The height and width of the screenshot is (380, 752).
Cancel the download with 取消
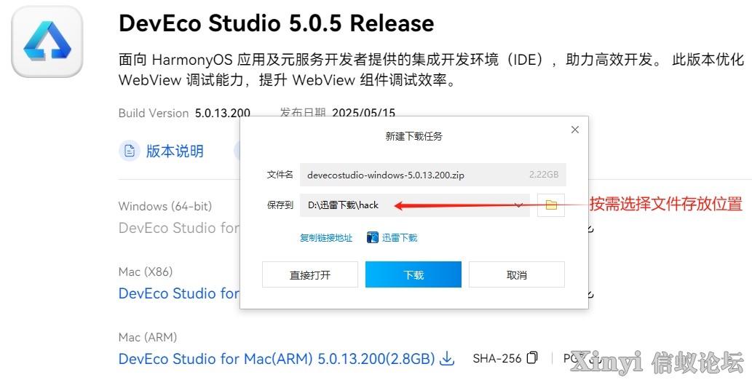517,274
